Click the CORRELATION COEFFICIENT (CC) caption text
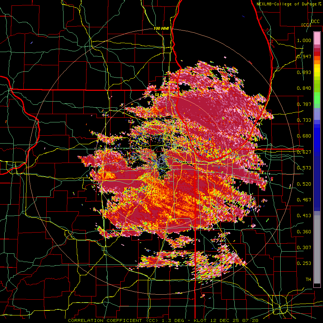This screenshot has height=323, width=323. pyautogui.click(x=113, y=320)
